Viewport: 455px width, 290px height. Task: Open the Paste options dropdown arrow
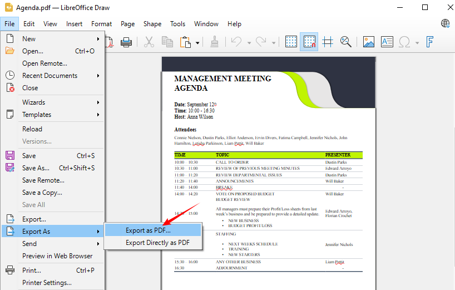197,43
